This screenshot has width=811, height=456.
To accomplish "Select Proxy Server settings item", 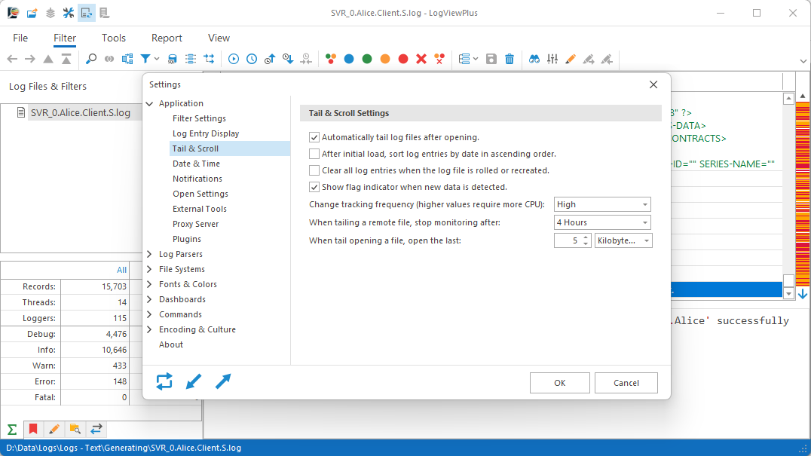I will click(195, 224).
